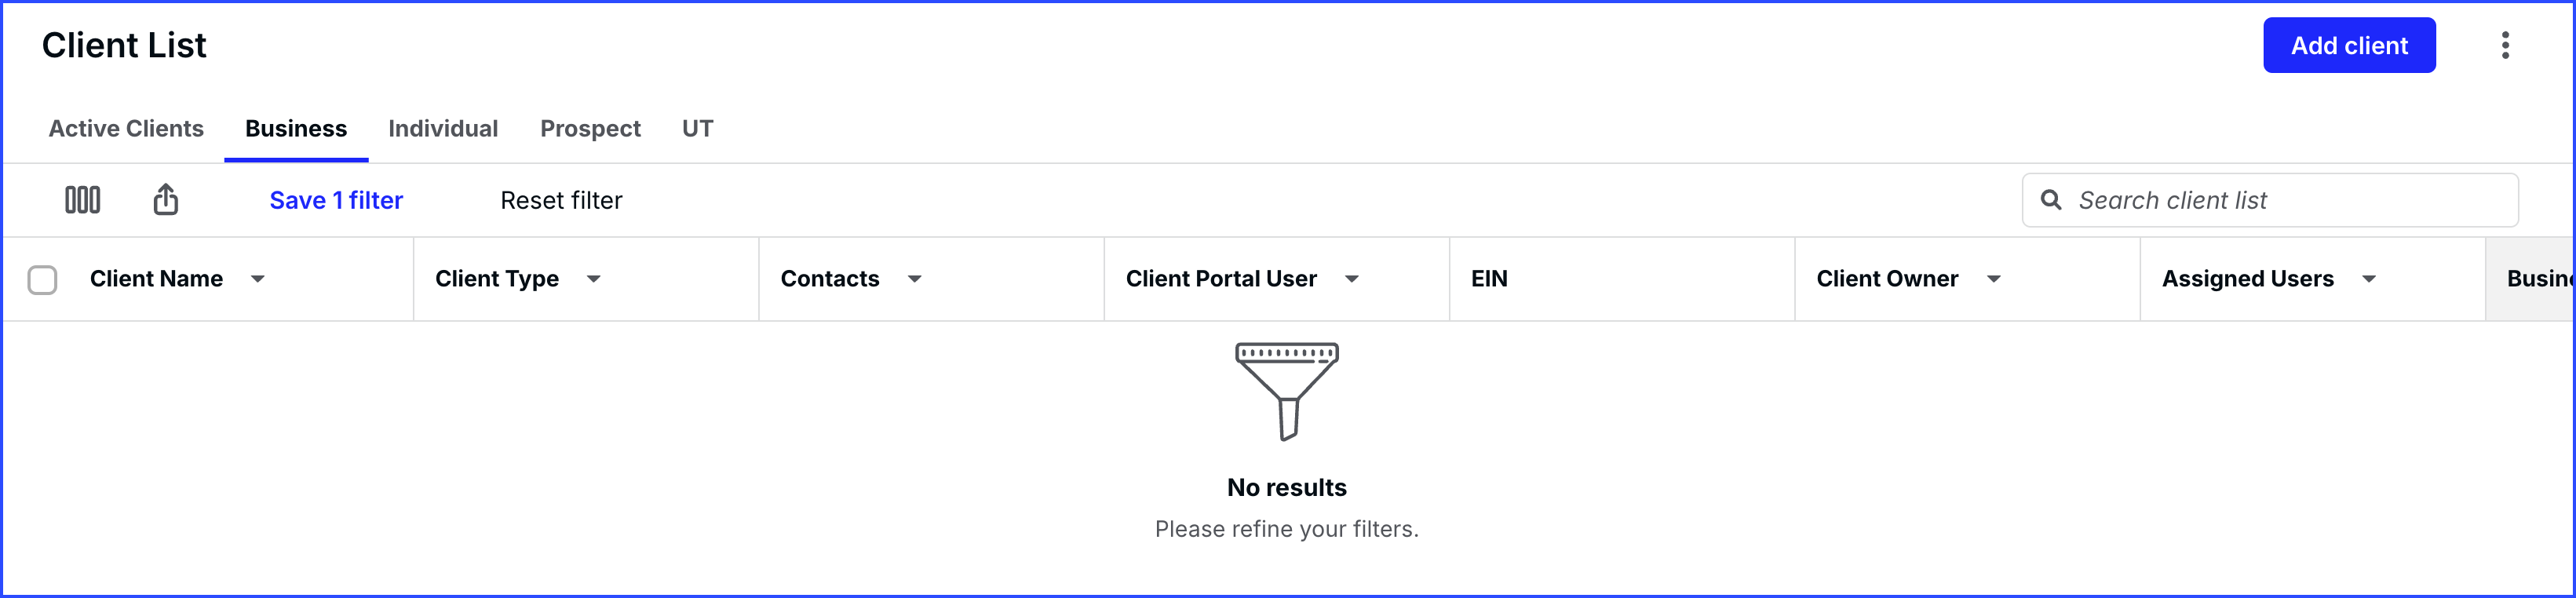This screenshot has height=598, width=2576.
Task: Open the three-dot more options menu
Action: click(2504, 45)
